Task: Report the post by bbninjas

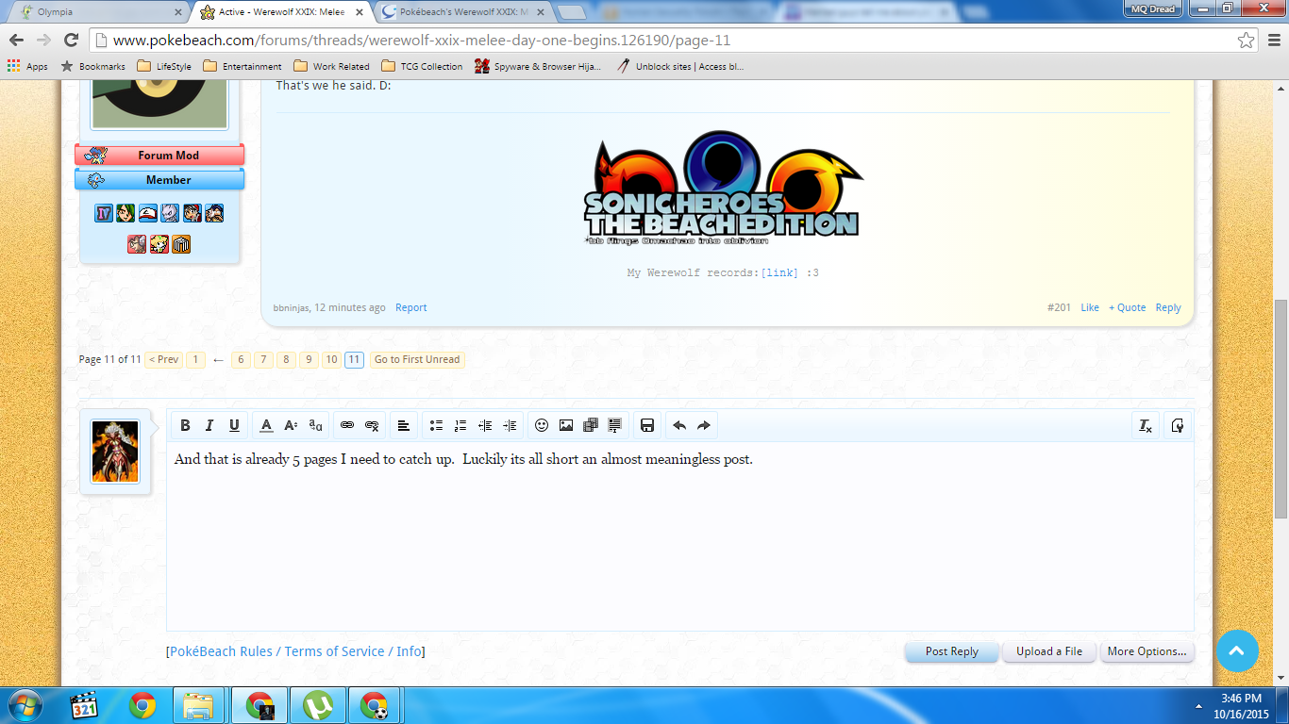Action: coord(411,307)
